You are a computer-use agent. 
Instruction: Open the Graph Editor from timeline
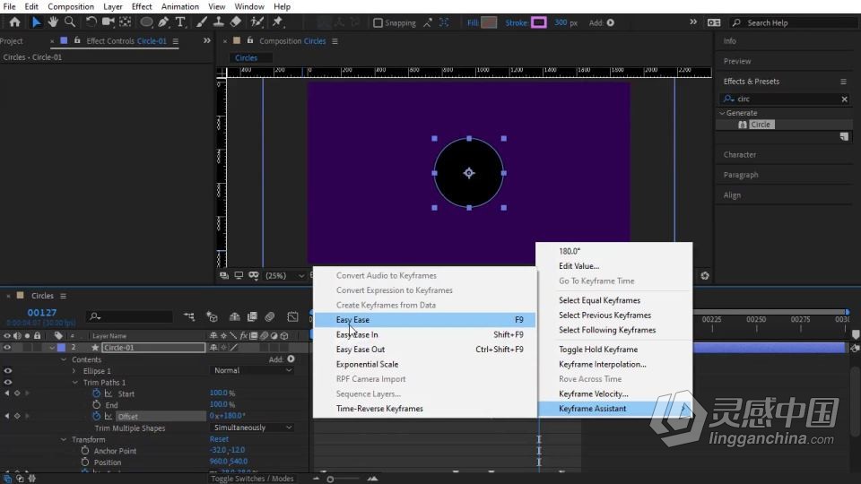(x=292, y=316)
